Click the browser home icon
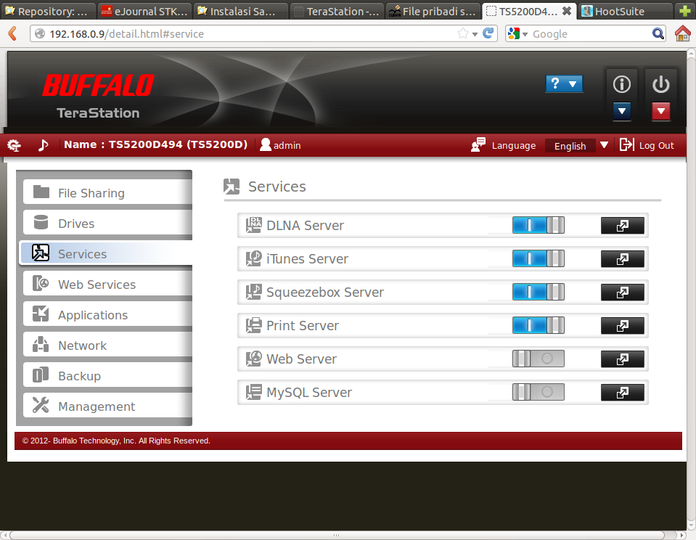The height and width of the screenshot is (540, 696). (682, 33)
